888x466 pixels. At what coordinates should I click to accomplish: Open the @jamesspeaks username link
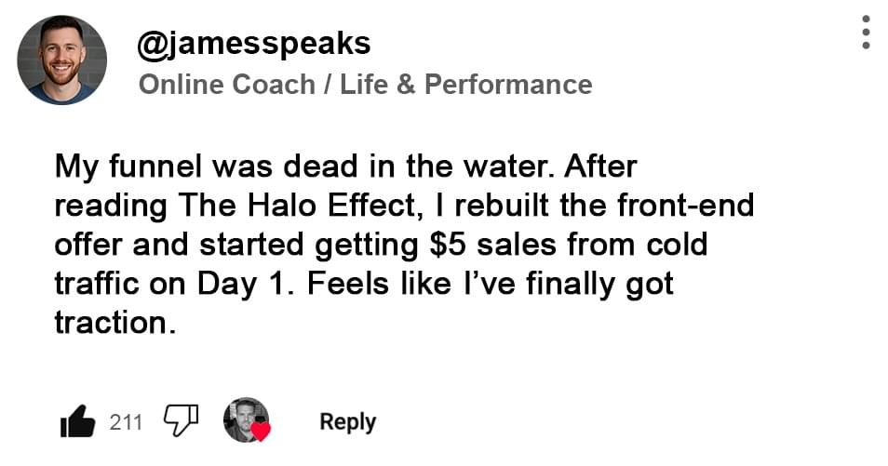click(x=254, y=43)
